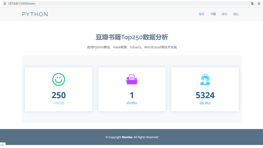The height and width of the screenshot is (148, 263).
Task: Click the number 1 counter
Action: (132, 95)
